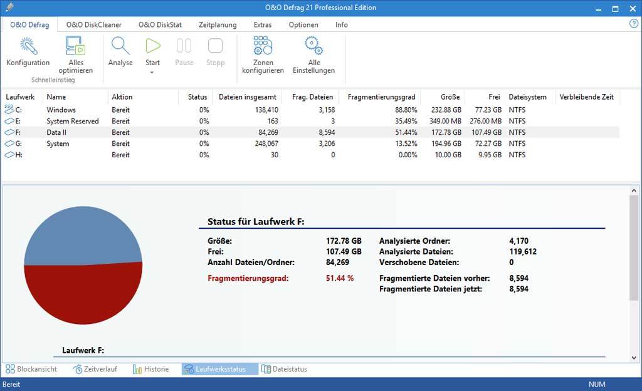The height and width of the screenshot is (391, 642).
Task: Click scrollbar down arrow in status panel
Action: [634, 357]
